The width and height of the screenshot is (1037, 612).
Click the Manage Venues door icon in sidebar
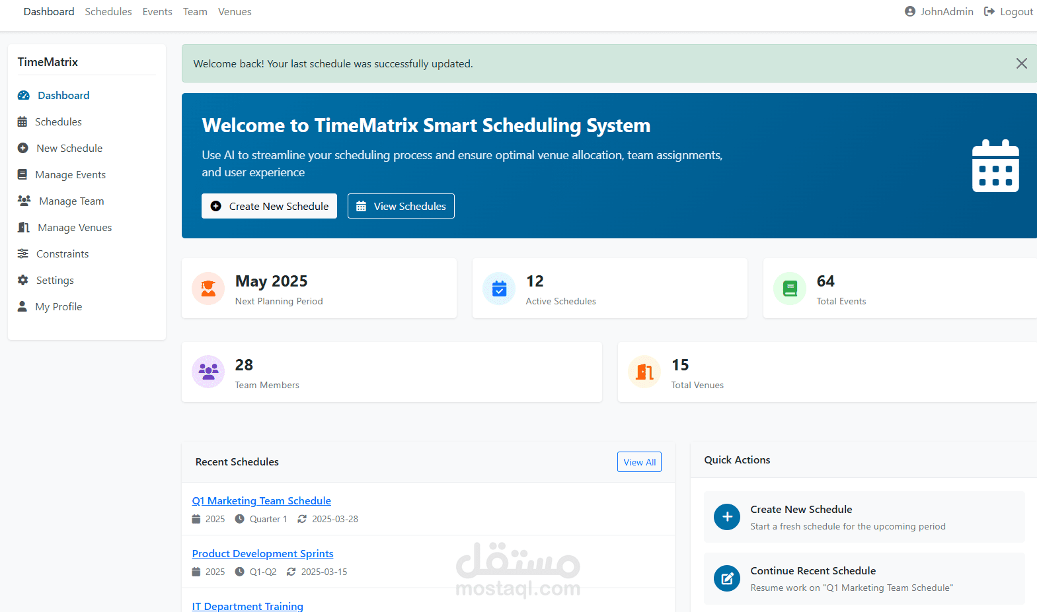coord(24,227)
